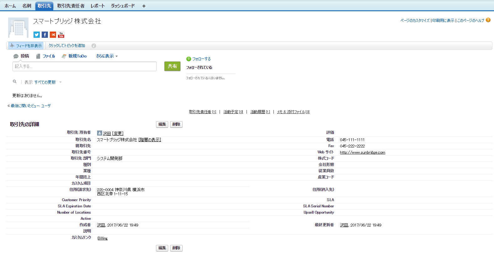Open the YouTube social icon
This screenshot has height=253, width=494.
point(61,35)
